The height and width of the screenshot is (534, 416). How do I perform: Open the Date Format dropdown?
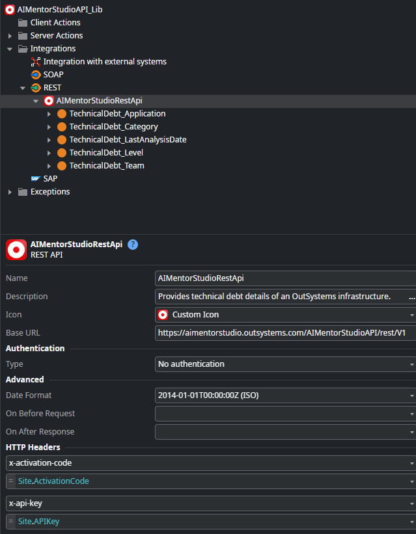point(410,395)
